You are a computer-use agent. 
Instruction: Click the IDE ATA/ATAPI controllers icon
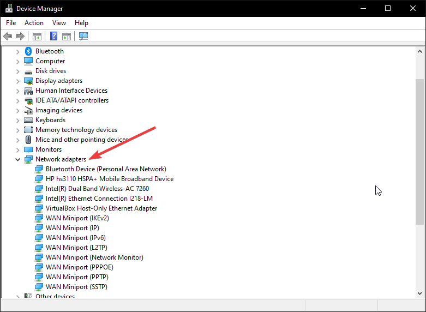[x=28, y=100]
